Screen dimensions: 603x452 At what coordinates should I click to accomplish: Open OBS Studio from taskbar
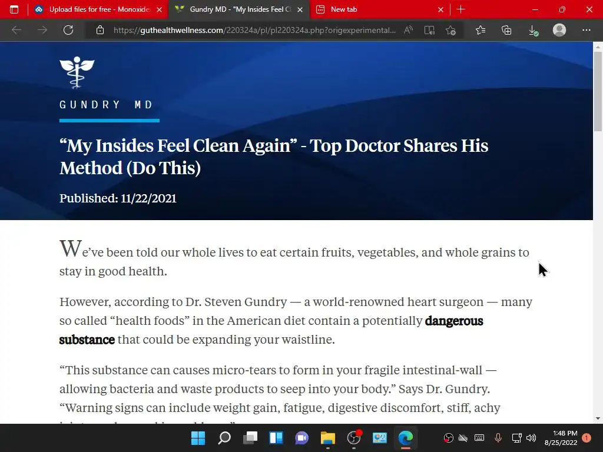pos(354,438)
